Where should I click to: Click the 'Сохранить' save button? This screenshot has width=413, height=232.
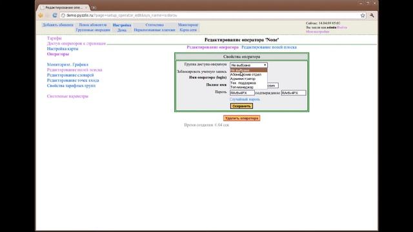(241, 106)
